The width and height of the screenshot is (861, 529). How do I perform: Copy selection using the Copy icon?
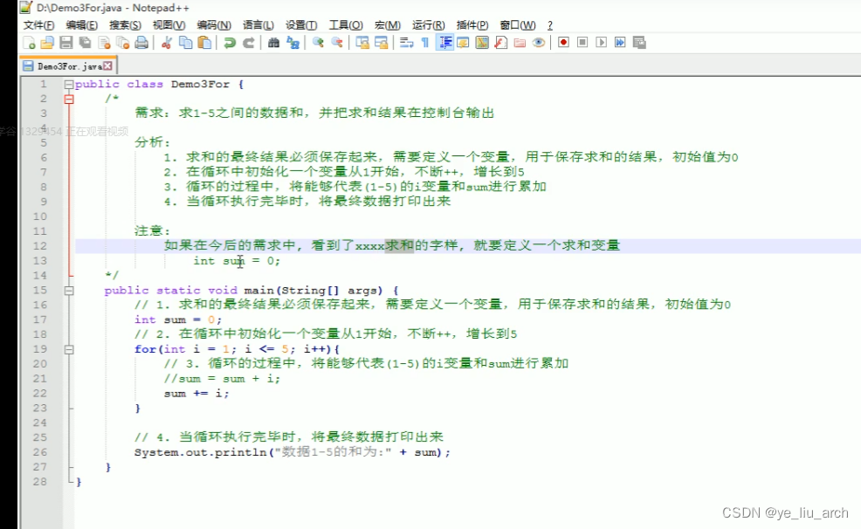[186, 43]
